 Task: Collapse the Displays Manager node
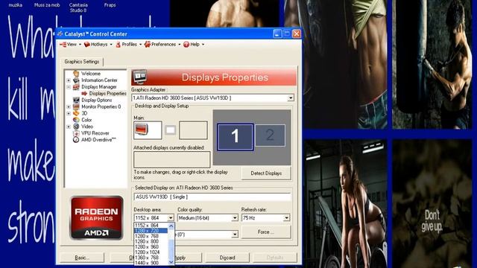click(69, 87)
